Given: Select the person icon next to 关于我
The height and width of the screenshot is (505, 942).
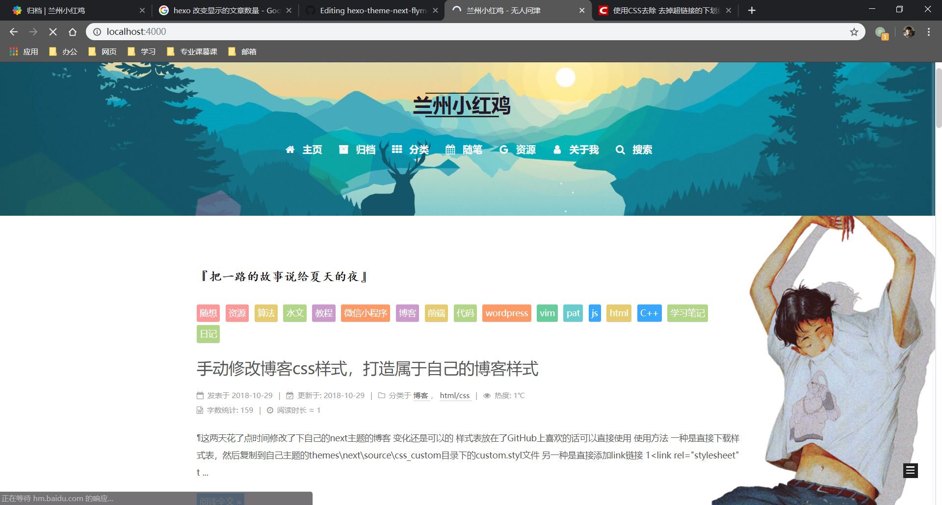Looking at the screenshot, I should [557, 150].
